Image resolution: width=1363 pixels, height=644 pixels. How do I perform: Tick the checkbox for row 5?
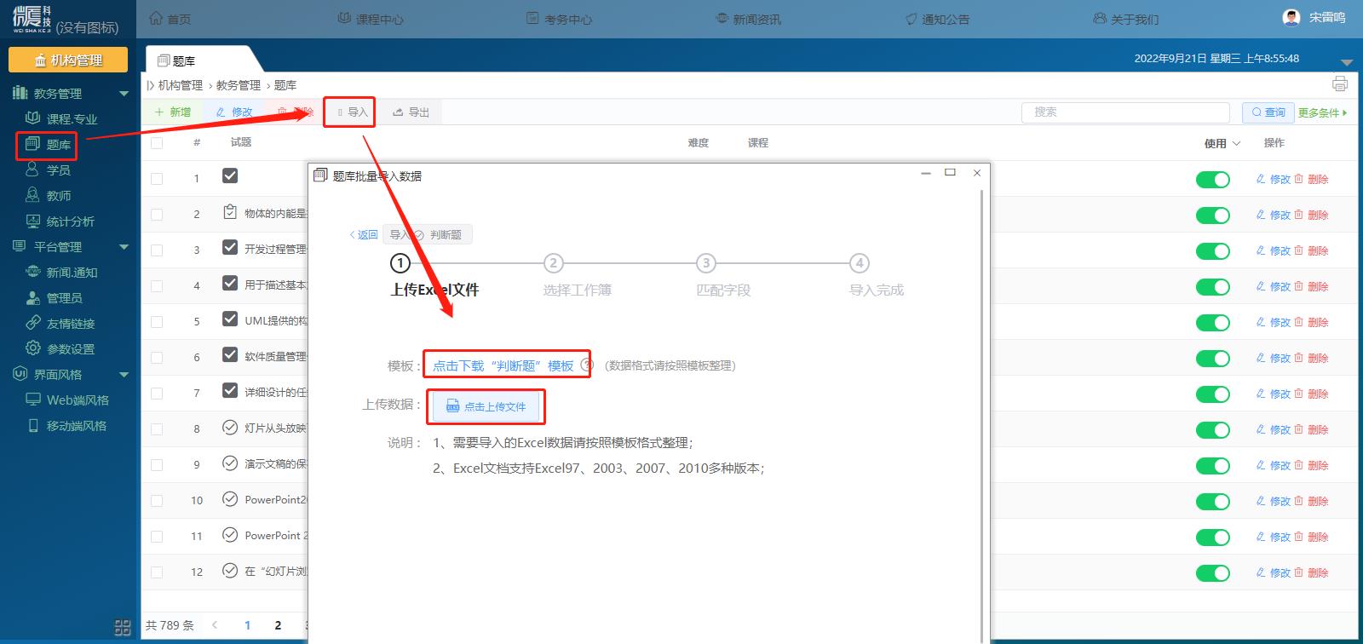[157, 322]
